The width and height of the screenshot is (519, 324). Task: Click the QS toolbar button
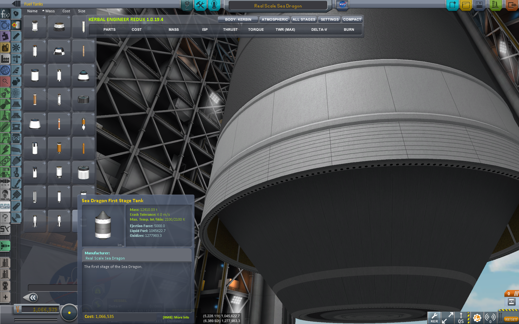point(461,318)
